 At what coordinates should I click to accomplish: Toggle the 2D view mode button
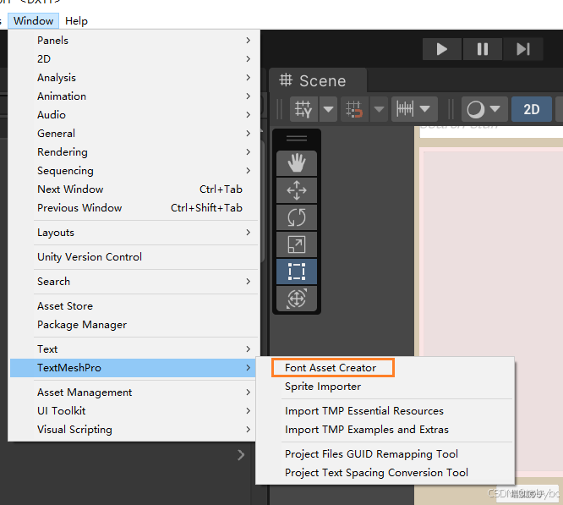532,109
